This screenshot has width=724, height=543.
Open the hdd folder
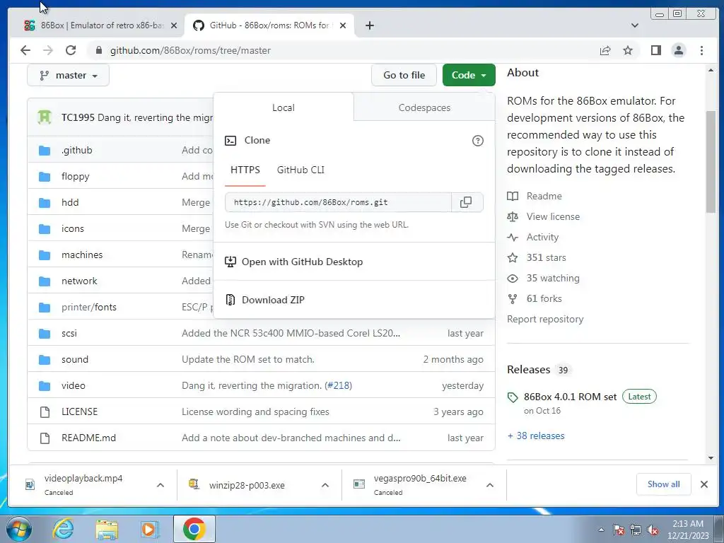coord(70,202)
